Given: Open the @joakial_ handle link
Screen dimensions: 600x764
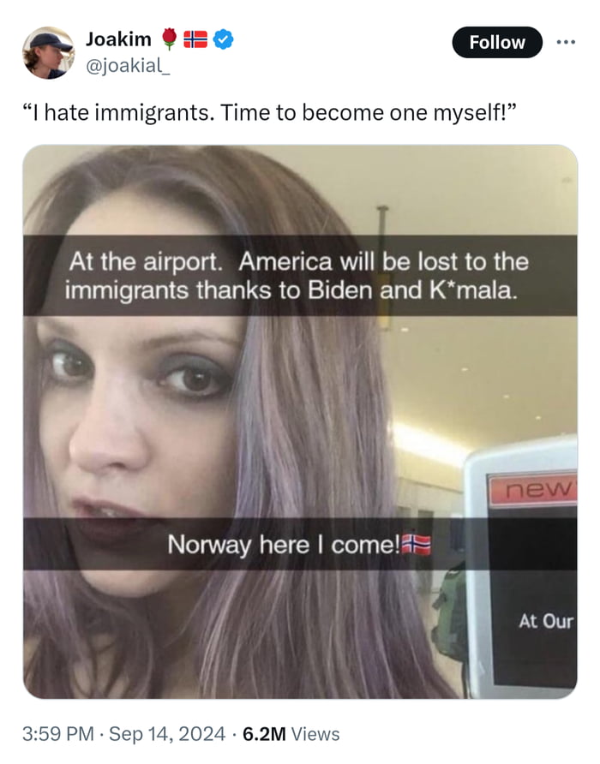Looking at the screenshot, I should (128, 65).
